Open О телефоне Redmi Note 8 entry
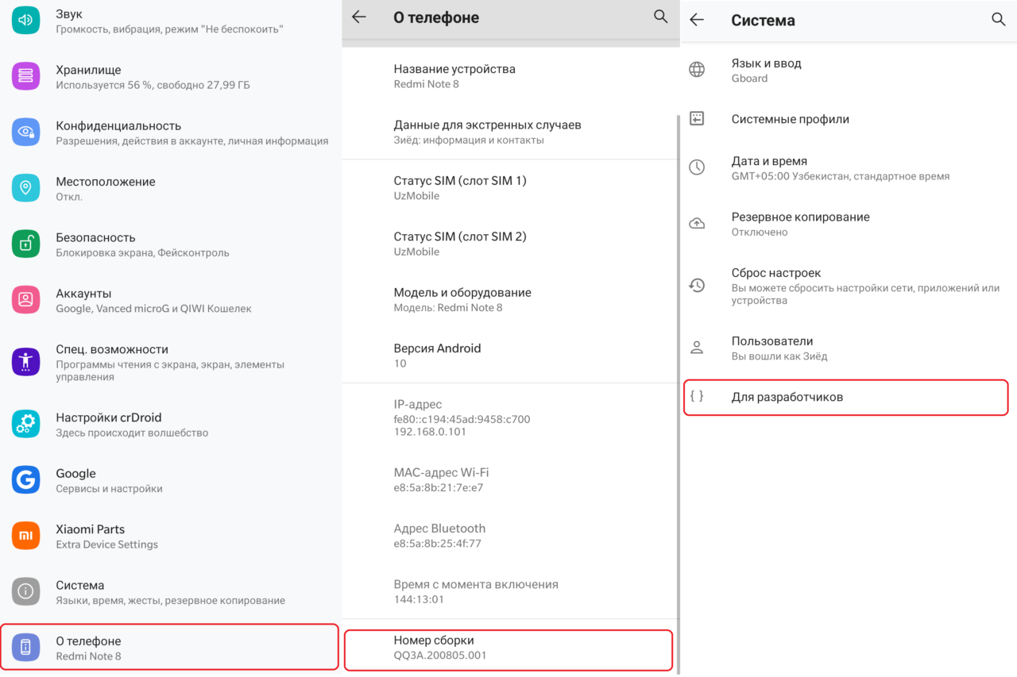The image size is (1017, 677). 170,648
